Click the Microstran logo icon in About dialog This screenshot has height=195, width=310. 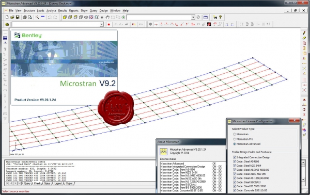(x=163, y=152)
